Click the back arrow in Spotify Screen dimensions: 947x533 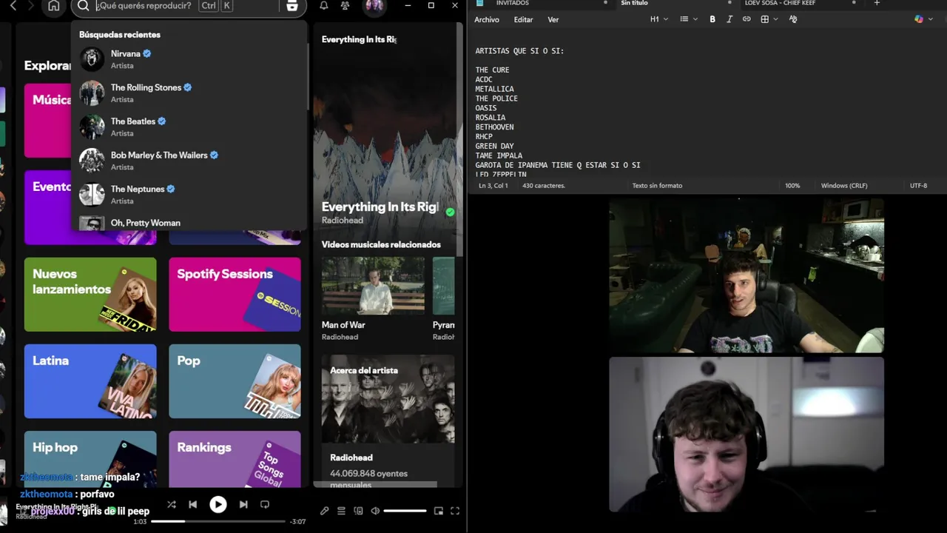13,6
